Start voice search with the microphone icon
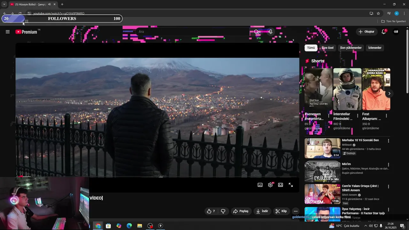Image resolution: width=409 pixels, height=230 pixels. coord(271,32)
